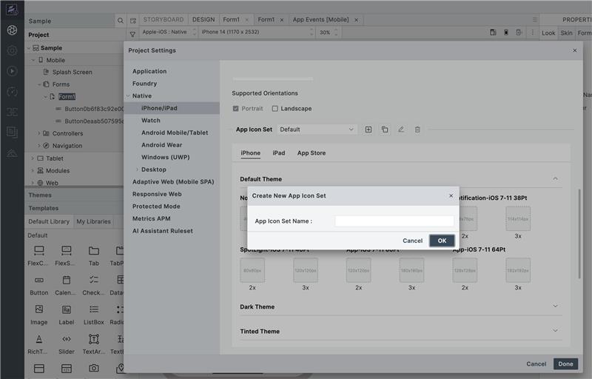Click the duplicate App Icon Set icon
Viewport: 592px width, 379px height.
[385, 130]
